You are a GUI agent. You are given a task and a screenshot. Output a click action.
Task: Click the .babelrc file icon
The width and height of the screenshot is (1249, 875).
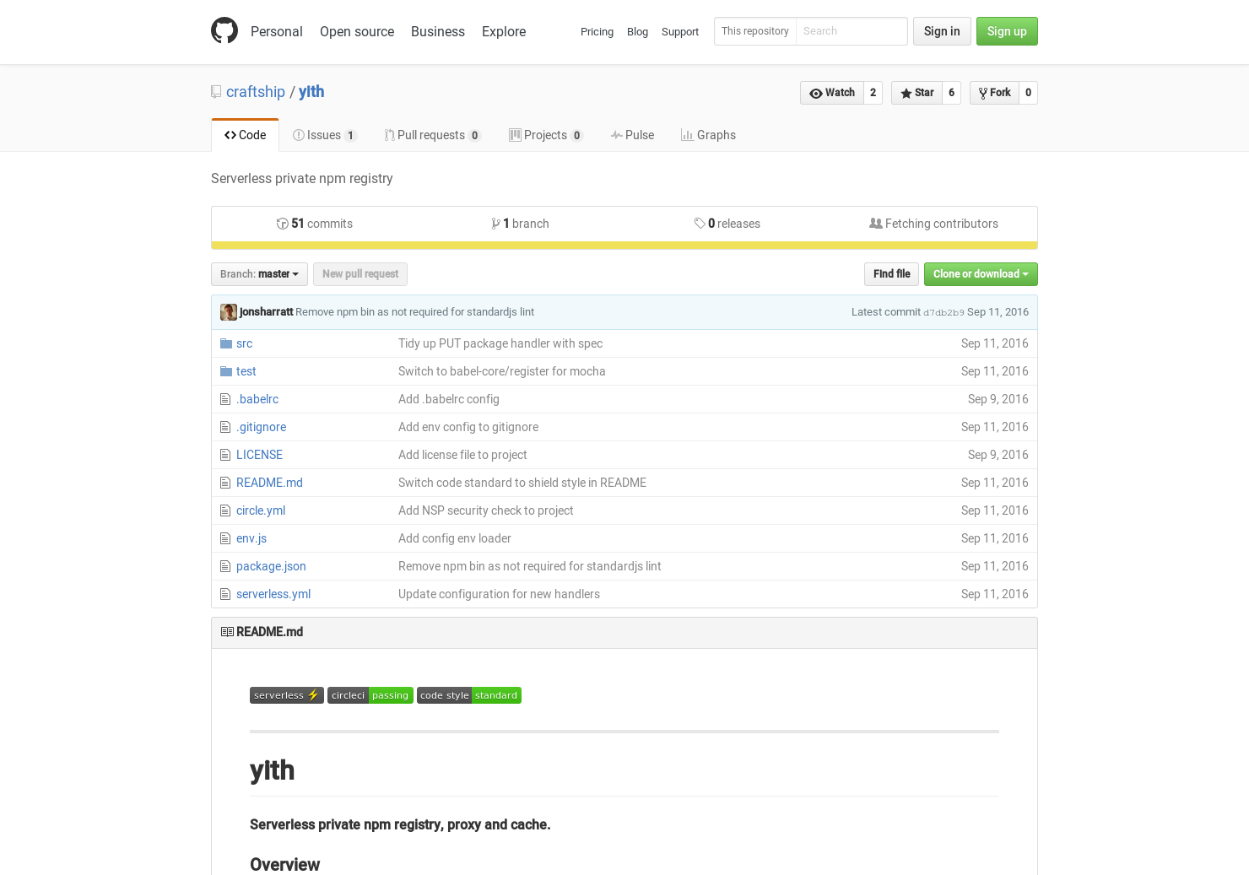tap(225, 399)
